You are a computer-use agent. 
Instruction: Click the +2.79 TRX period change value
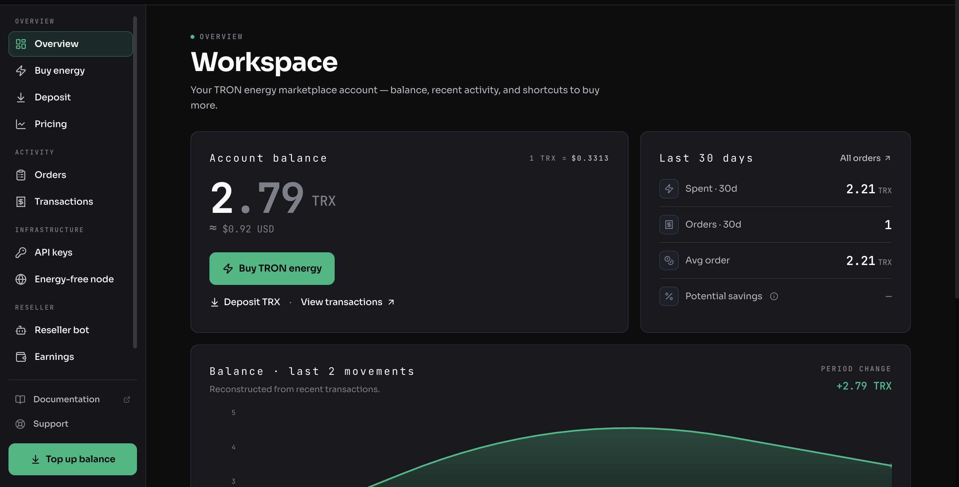click(x=864, y=386)
